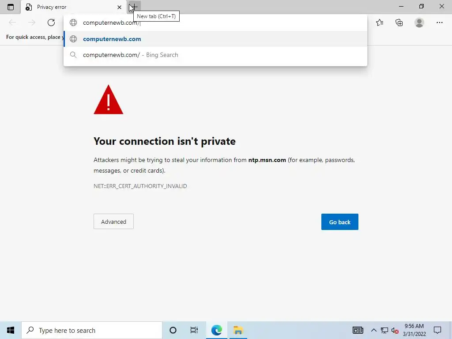Click the red warning triangle icon

click(x=109, y=99)
